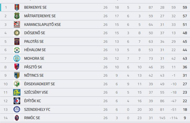This screenshot has width=190, height=123.
Task: Click the Diósjenő SE round emblem
Action: pos(17,33)
